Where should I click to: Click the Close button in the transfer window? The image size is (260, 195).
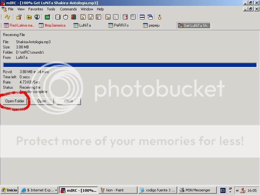pos(69,101)
